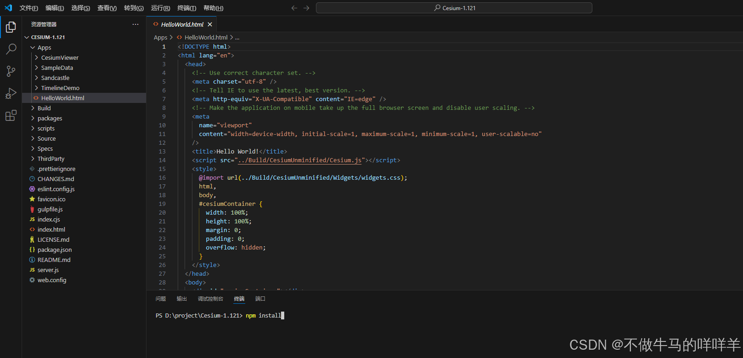Viewport: 743px width, 358px height.
Task: Open the Run and Debug view
Action: pyautogui.click(x=11, y=93)
